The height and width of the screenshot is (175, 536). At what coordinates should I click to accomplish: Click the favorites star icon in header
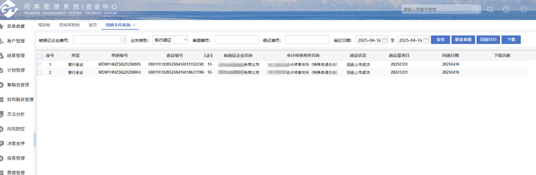click(490, 9)
